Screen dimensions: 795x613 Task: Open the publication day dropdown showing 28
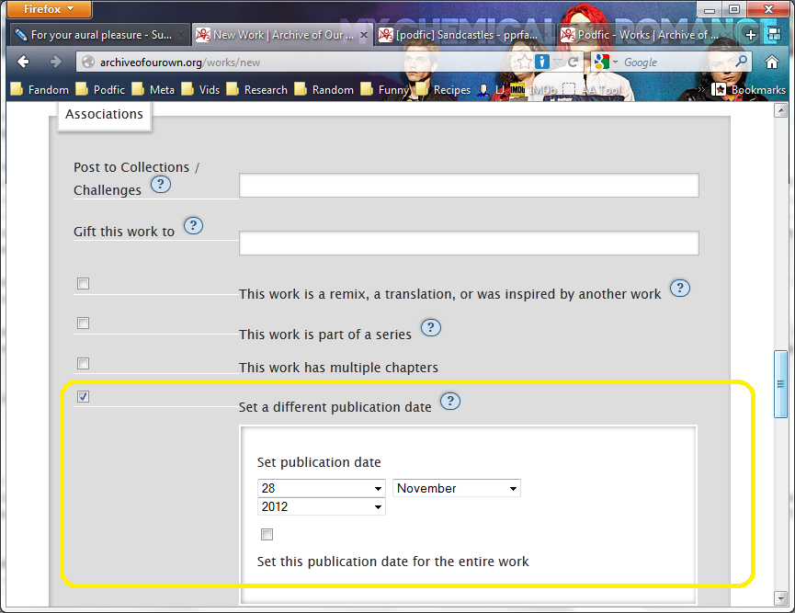pos(321,488)
